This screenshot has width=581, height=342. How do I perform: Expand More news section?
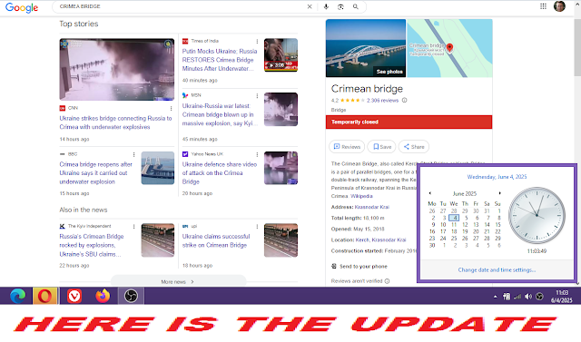178,281
